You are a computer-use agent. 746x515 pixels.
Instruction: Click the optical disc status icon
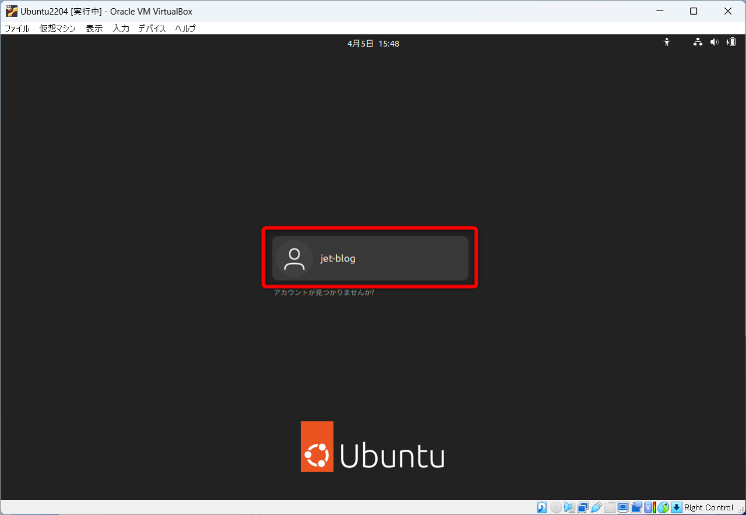tap(555, 507)
